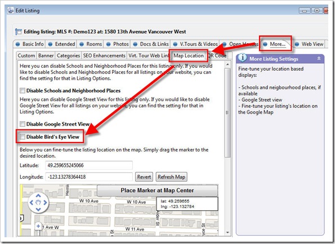
Task: Zoom in with the map plus button
Action: pyautogui.click(x=38, y=226)
